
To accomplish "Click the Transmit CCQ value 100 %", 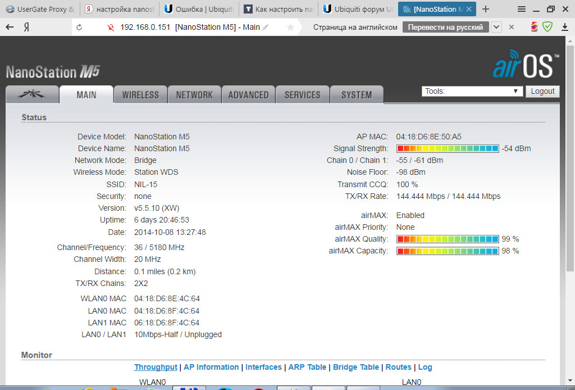I will point(407,184).
